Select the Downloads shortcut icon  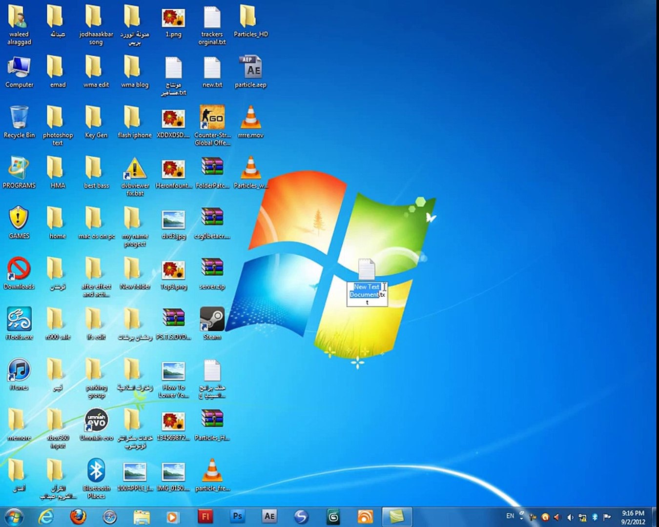click(x=19, y=273)
